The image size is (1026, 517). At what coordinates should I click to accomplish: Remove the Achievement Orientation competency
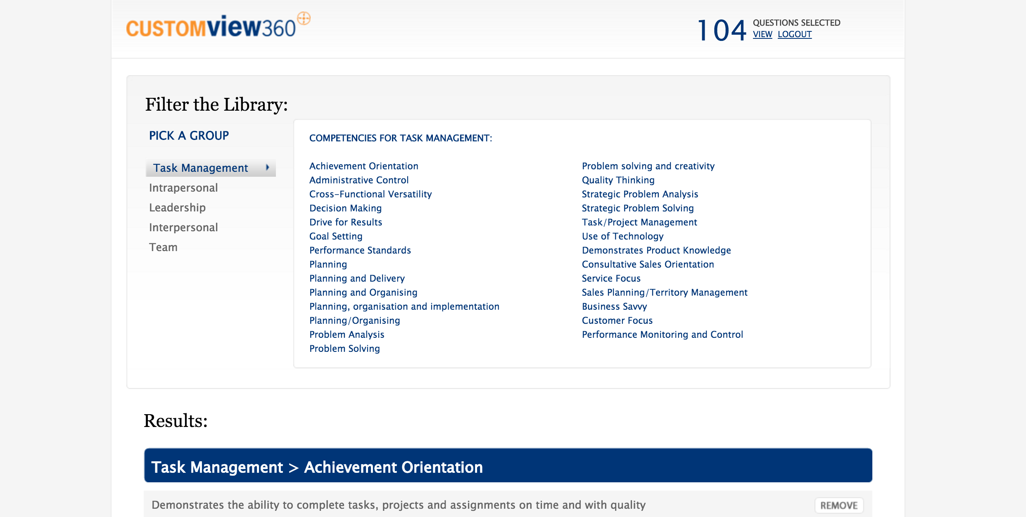[x=838, y=505]
